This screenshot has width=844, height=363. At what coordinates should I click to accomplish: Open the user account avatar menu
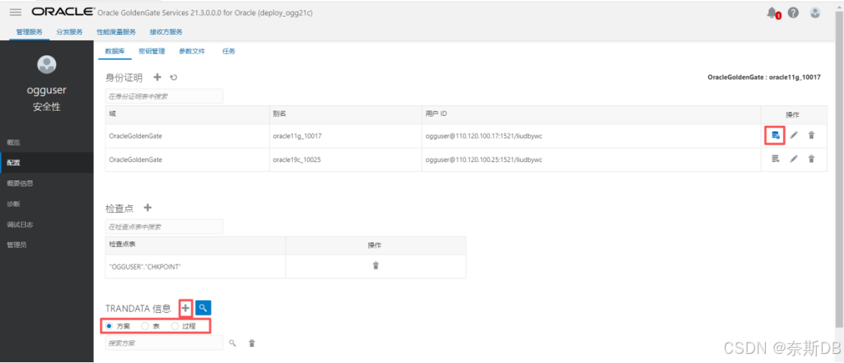pos(815,13)
